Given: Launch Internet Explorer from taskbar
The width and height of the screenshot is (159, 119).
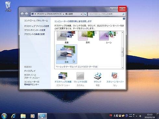Looking at the screenshot, I should coord(14,116).
